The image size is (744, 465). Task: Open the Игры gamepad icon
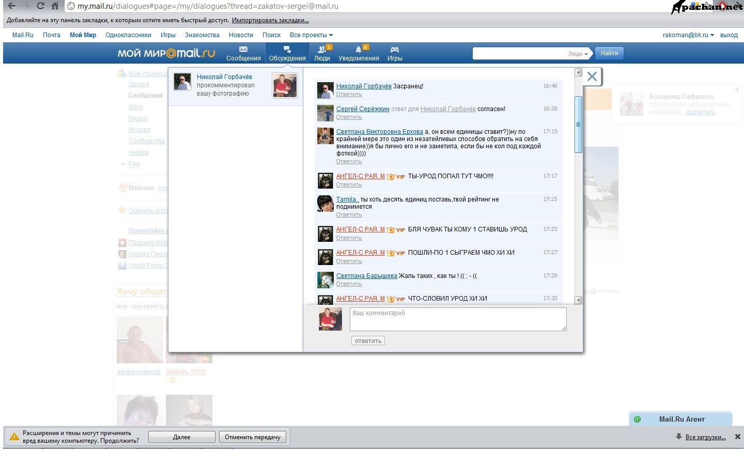click(x=395, y=50)
